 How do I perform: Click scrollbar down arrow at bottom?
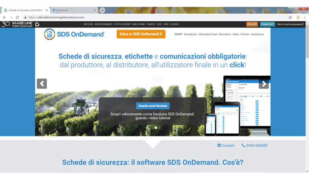[307, 172]
